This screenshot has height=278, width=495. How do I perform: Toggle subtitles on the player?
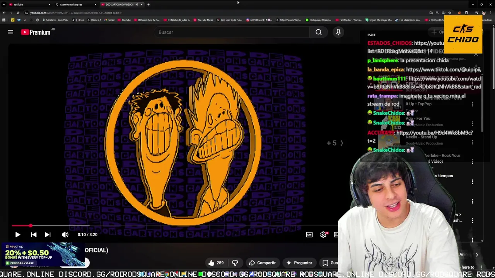309,234
